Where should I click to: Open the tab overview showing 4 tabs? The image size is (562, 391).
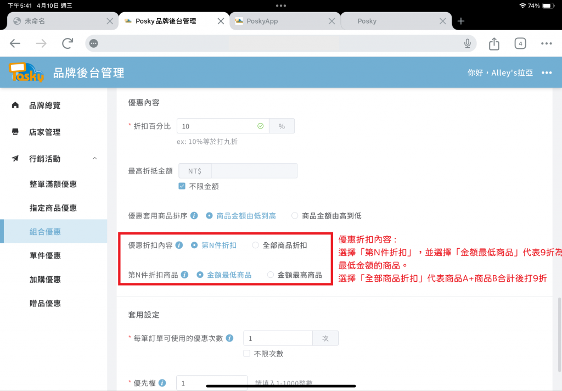tap(520, 43)
